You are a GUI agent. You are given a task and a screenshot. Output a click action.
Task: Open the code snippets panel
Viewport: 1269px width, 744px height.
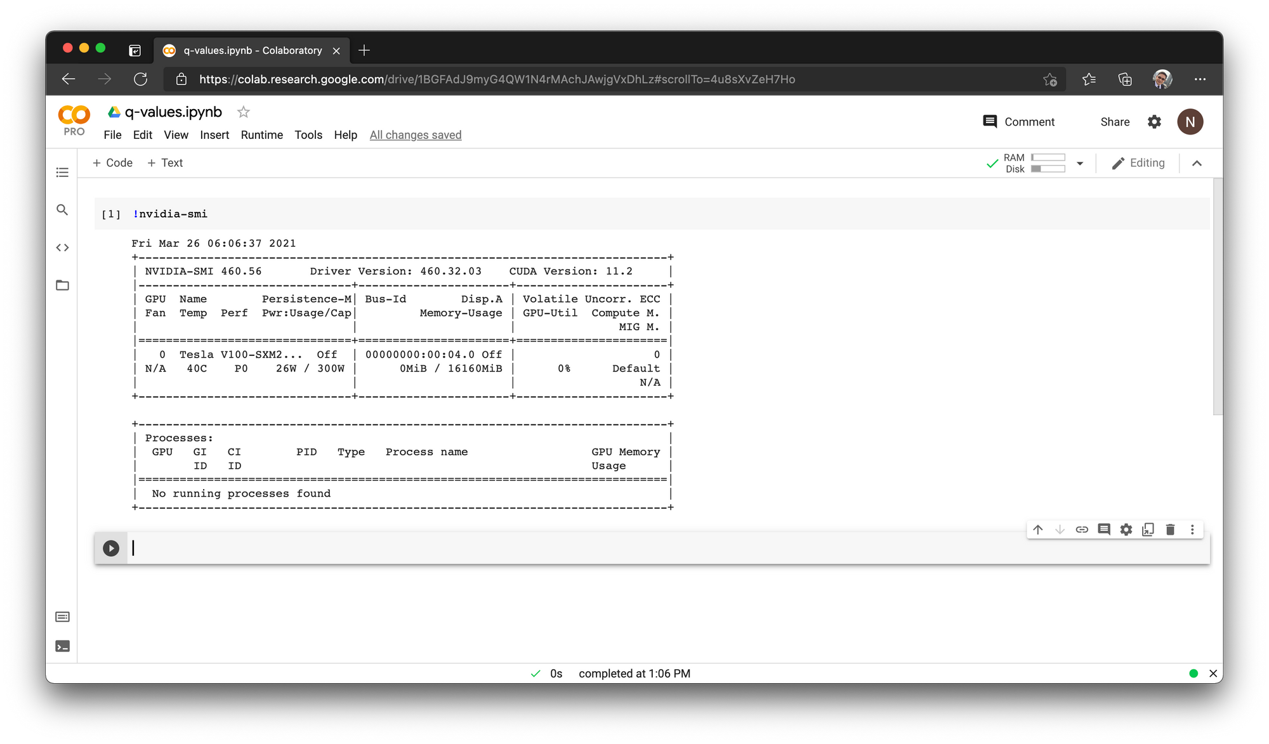(x=62, y=247)
